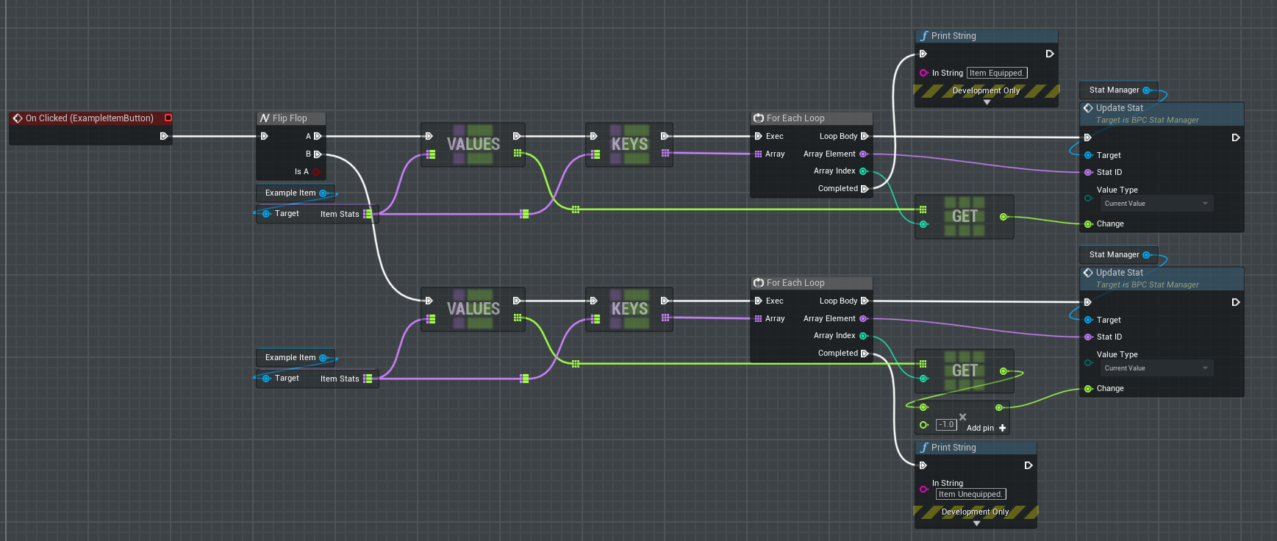Click the Flip Flop B output exec pin
1277x541 pixels.
coord(318,154)
